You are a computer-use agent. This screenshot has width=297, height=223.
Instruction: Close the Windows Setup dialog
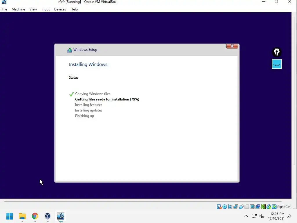pos(232,46)
